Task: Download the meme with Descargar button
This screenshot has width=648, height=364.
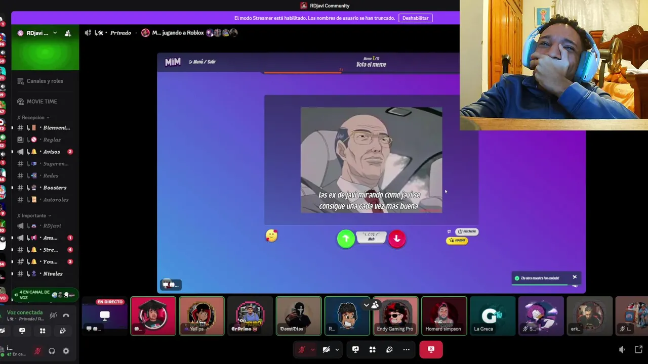Action: (466, 232)
